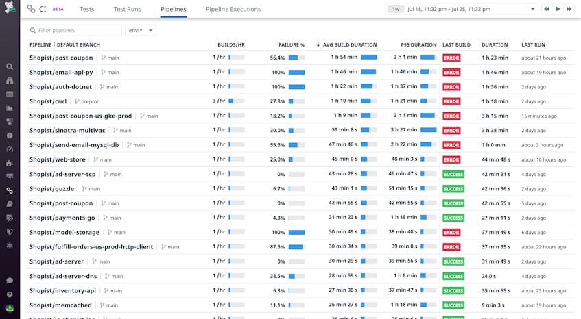
Task: Open the Shopist/post-coupon-us-gke-prod pipeline
Action: click(x=80, y=116)
